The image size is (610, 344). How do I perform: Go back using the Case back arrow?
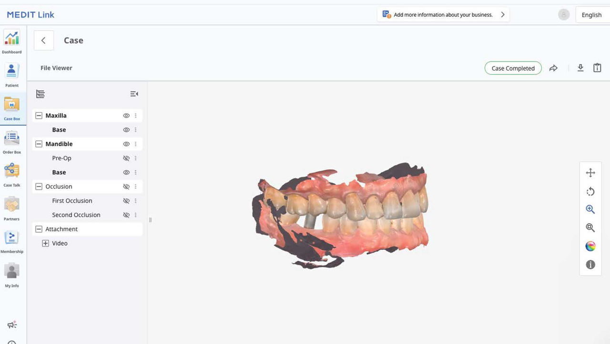click(43, 41)
